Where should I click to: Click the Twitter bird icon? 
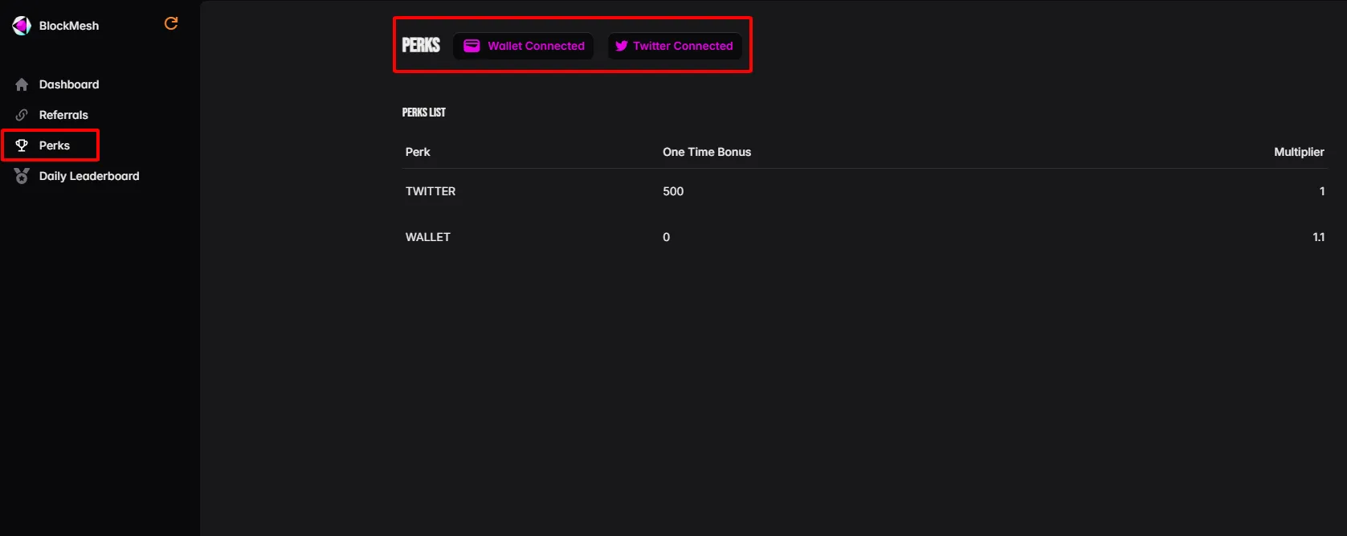pyautogui.click(x=622, y=46)
